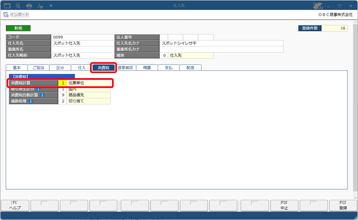Click the 仕入先名カナ field スポットシイレサキ
Viewport: 358px width, 220px height.
[221, 43]
